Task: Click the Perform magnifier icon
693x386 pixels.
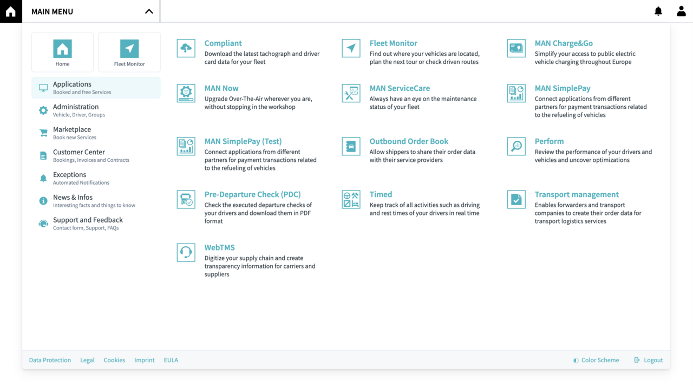Action: pos(516,146)
